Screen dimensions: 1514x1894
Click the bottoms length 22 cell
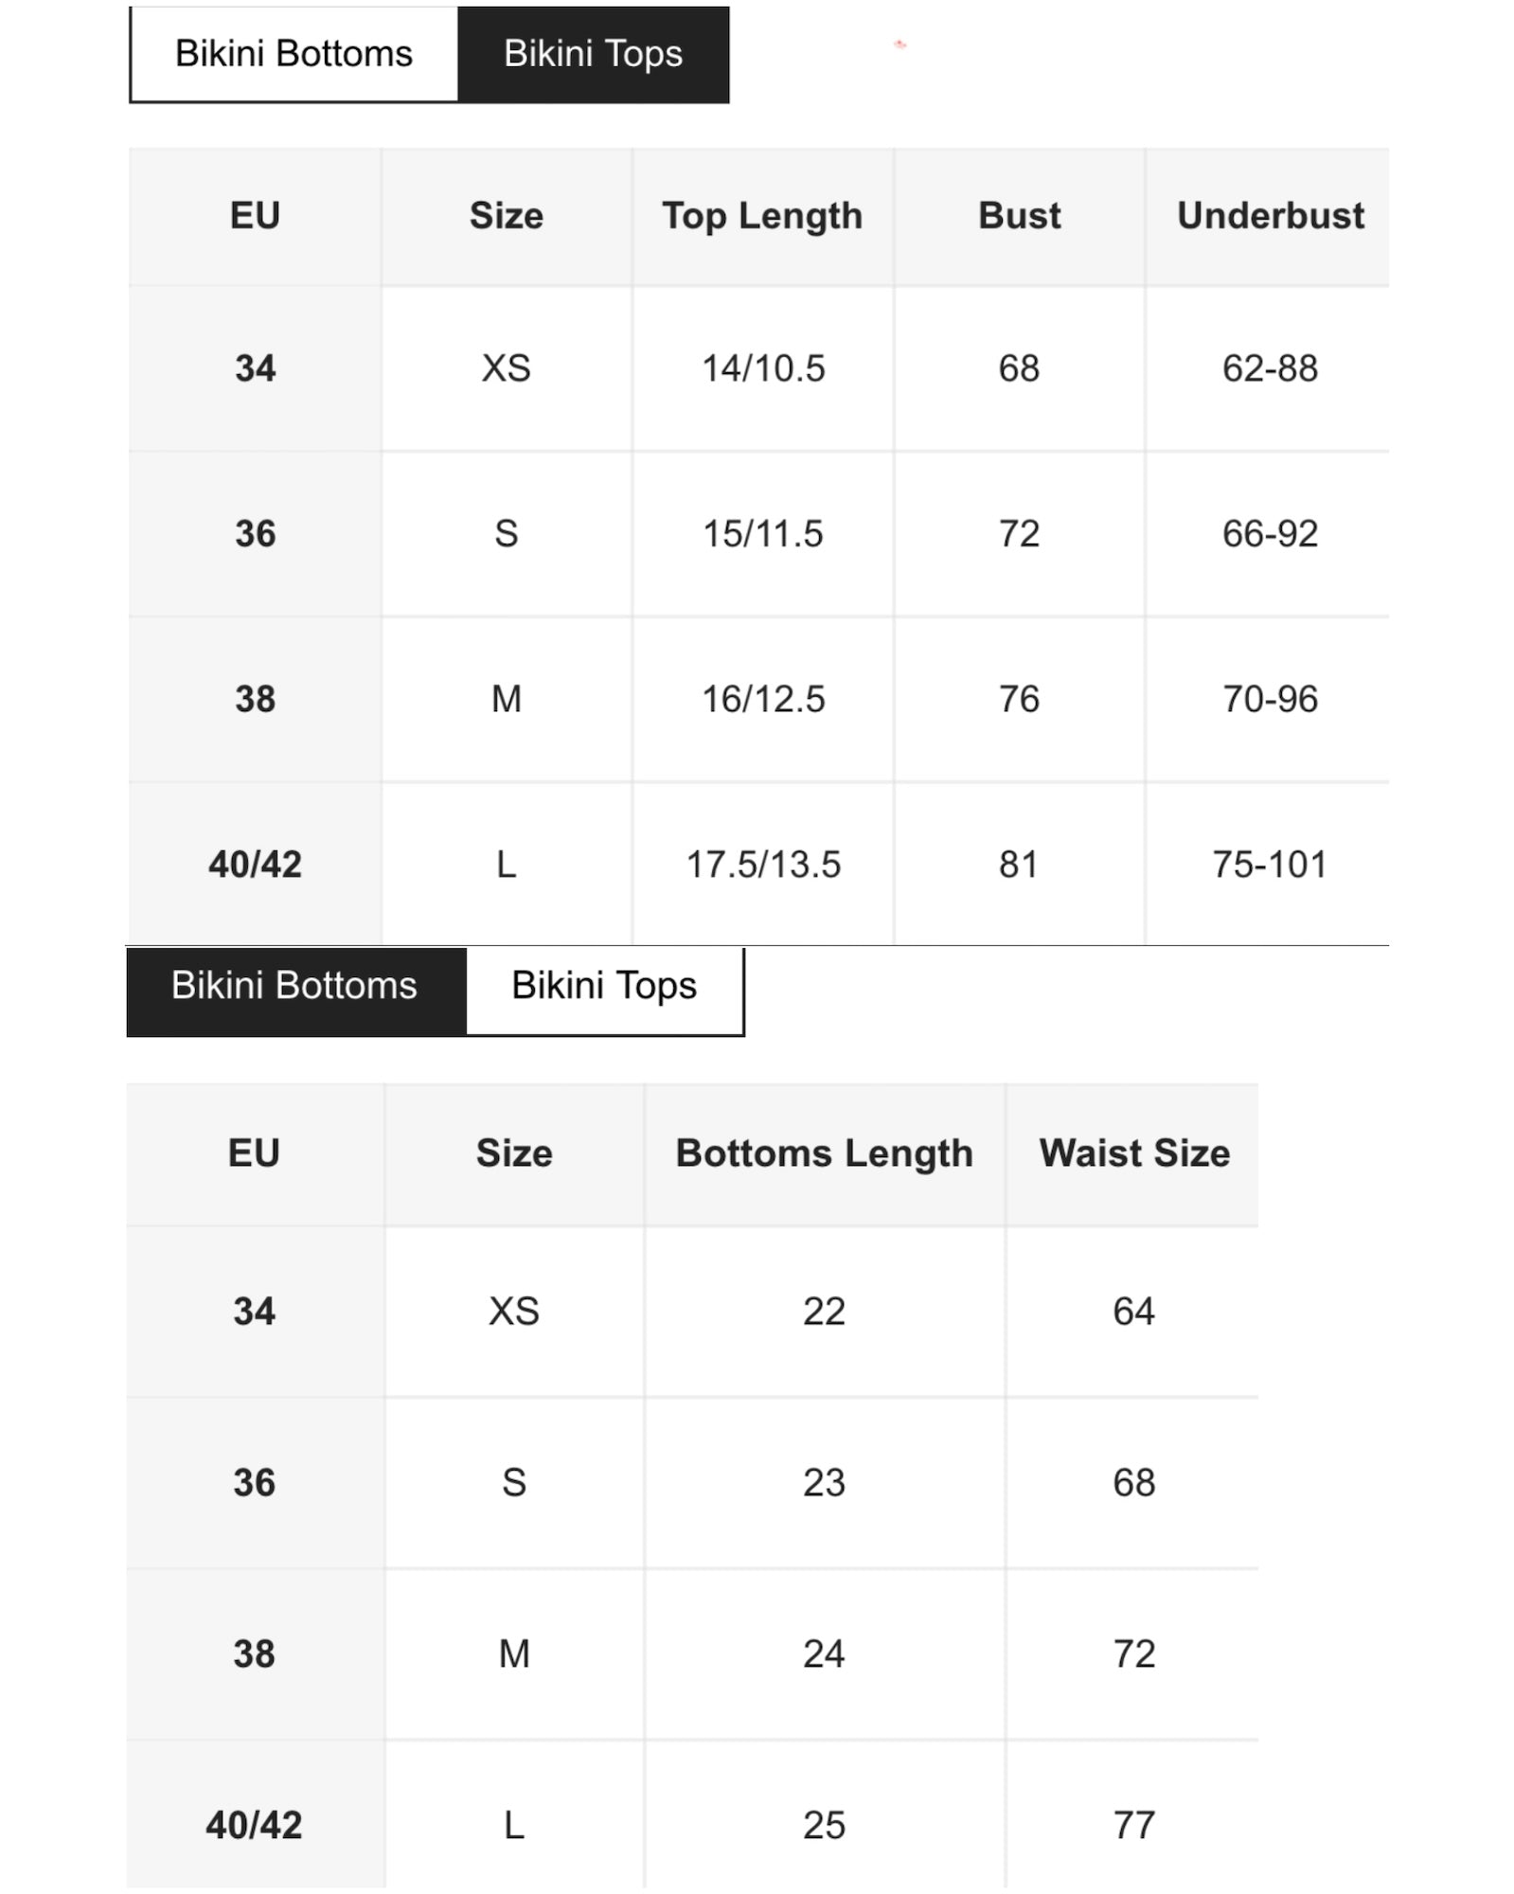pyautogui.click(x=824, y=1312)
